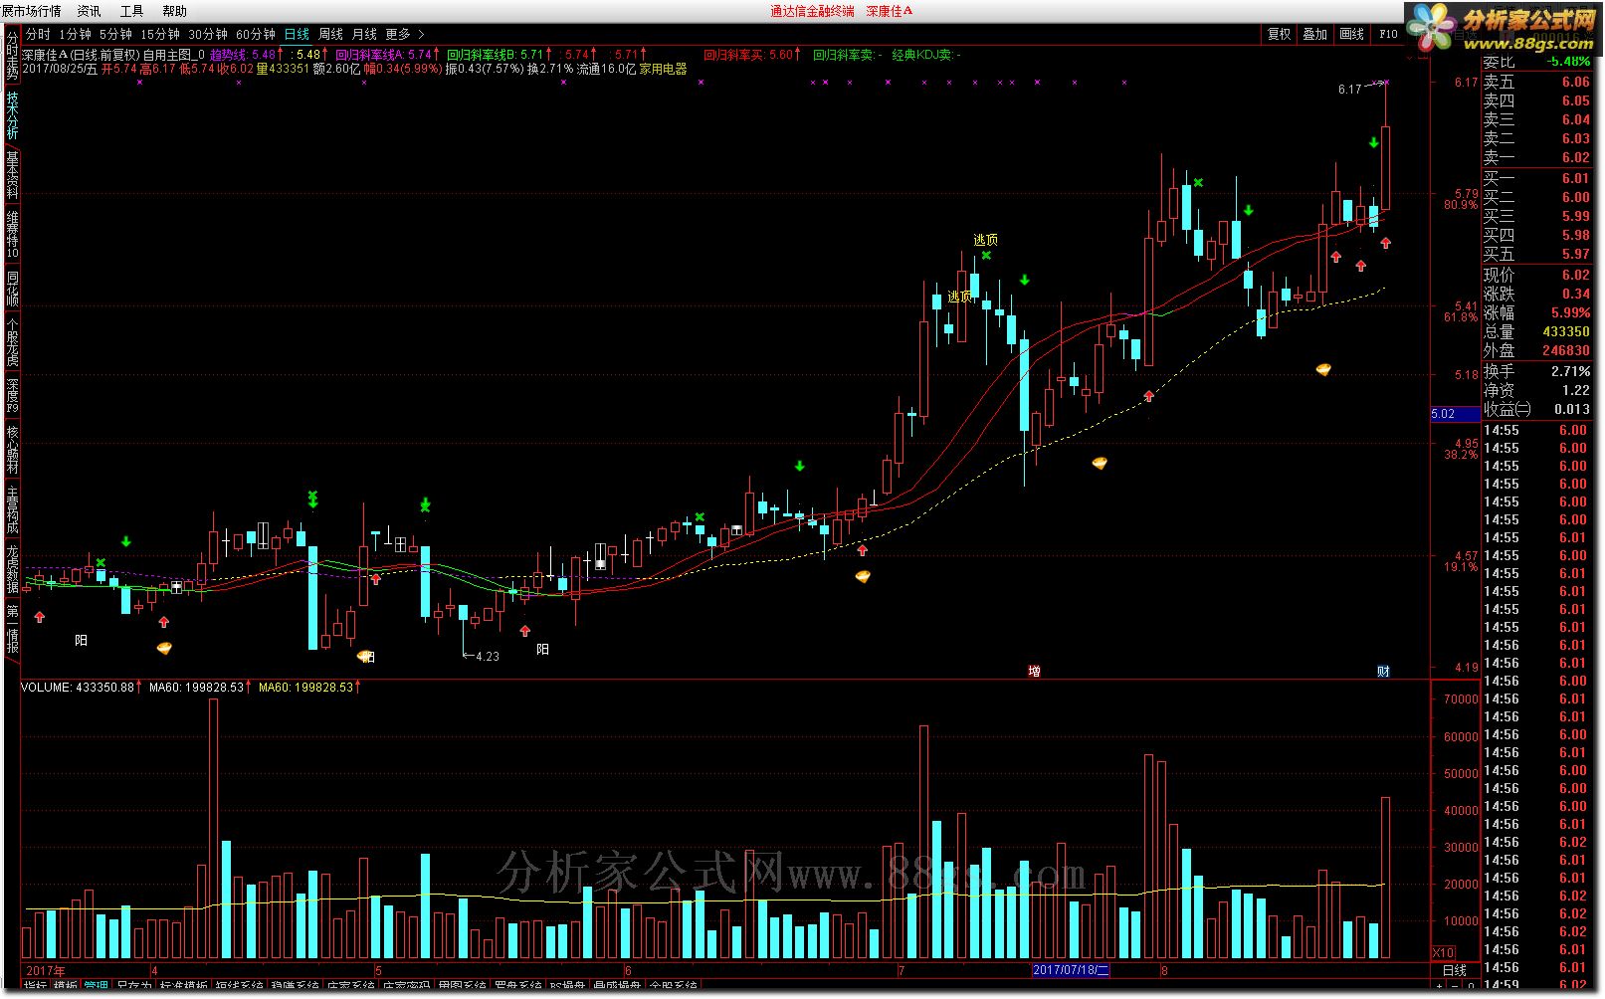
Task: Click the 叠加 overlay button
Action: [1315, 34]
